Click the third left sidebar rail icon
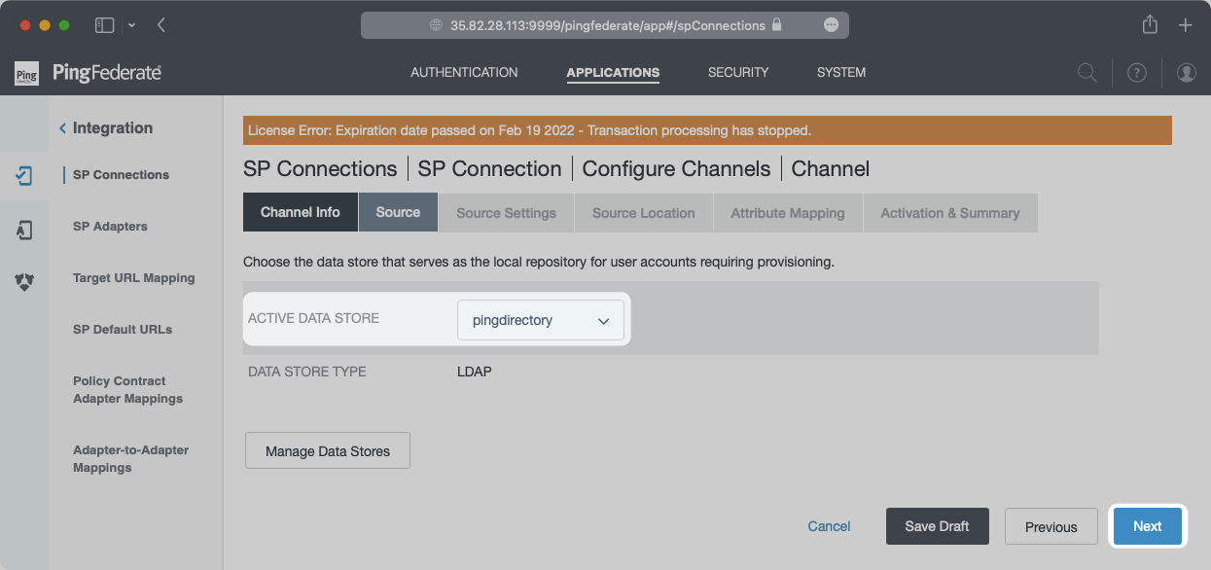Screen dimensions: 1211x570 [x=24, y=282]
